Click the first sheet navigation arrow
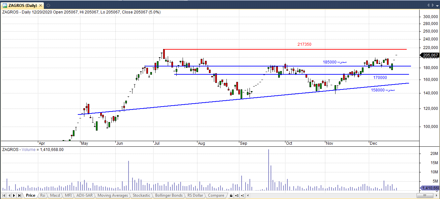 (x=4, y=196)
